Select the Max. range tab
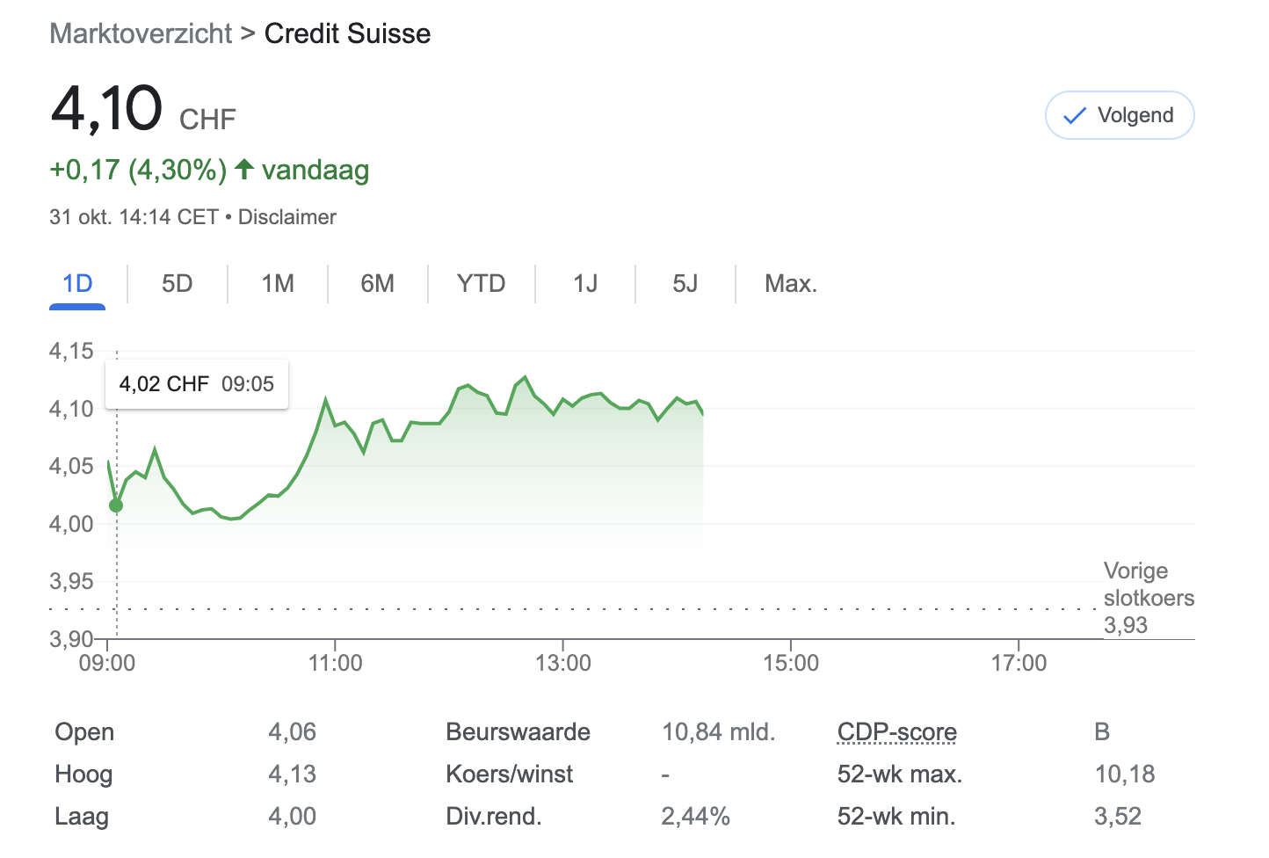Viewport: 1269px width, 858px height. (x=790, y=284)
